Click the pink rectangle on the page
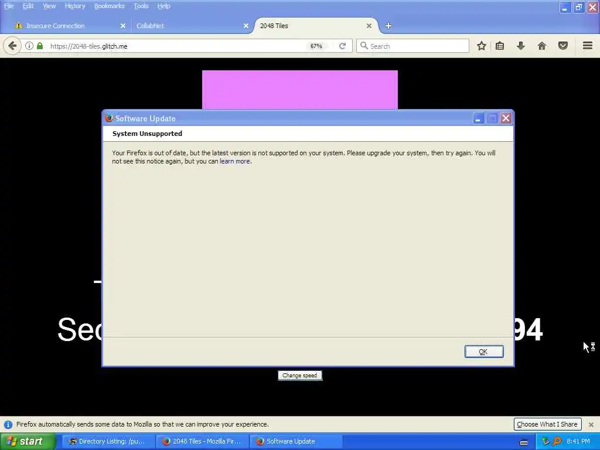 299,90
